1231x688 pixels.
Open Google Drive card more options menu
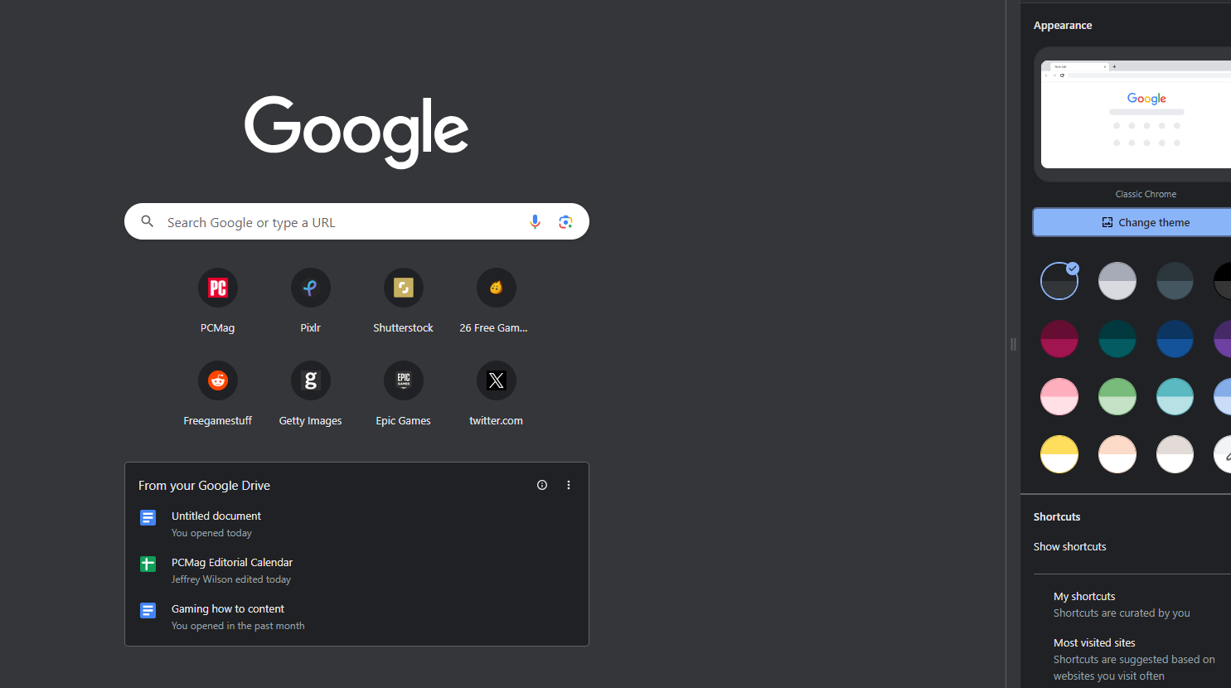569,485
